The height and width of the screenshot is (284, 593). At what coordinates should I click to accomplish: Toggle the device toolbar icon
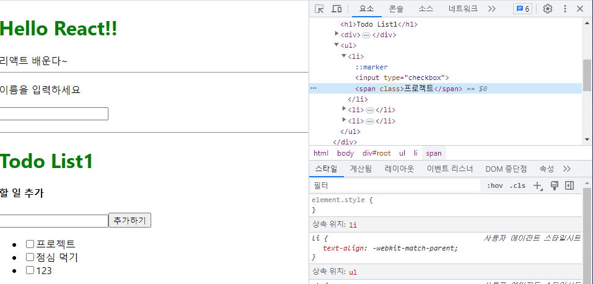[x=336, y=9]
